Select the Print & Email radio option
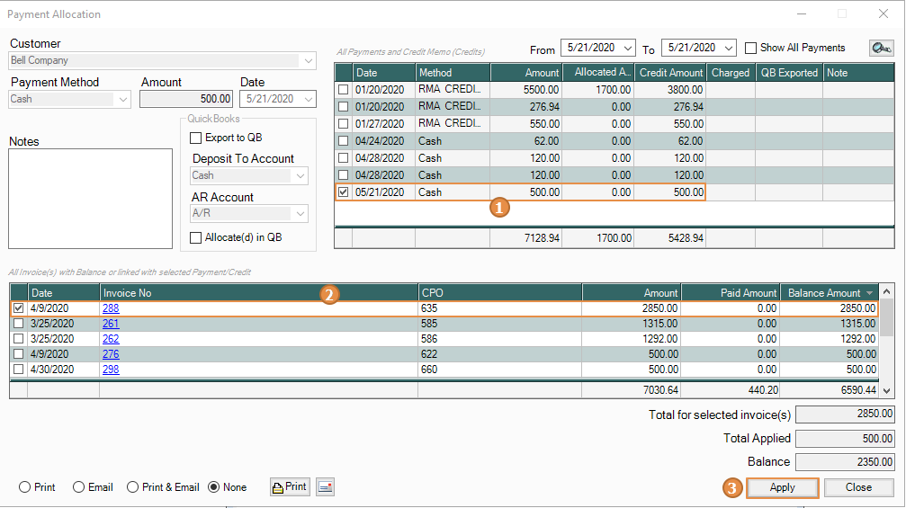The image size is (906, 508). coord(133,487)
